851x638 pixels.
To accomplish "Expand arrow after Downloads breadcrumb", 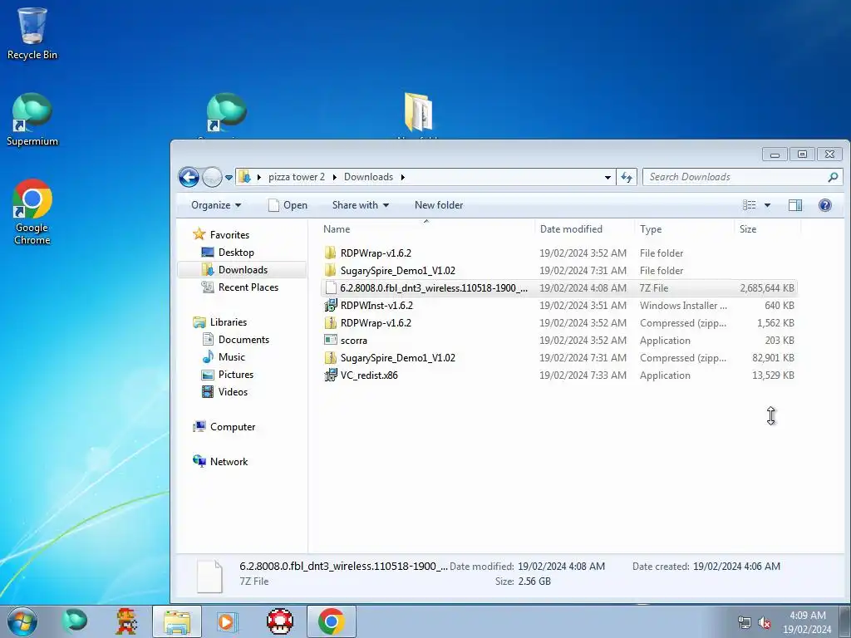I will pyautogui.click(x=403, y=177).
